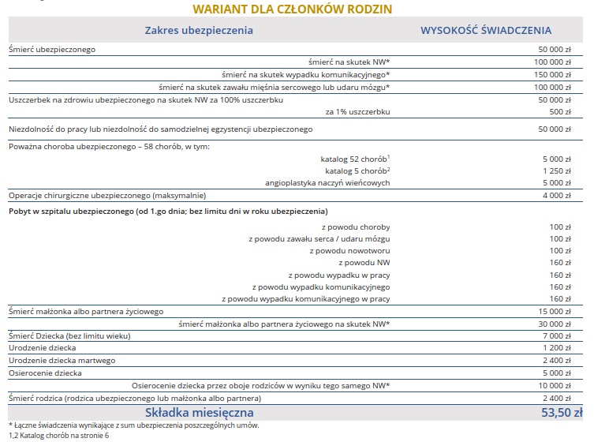This screenshot has width=594, height=442.
Task: Select the 'za 1% uszczerbku' label
Action: [357, 112]
